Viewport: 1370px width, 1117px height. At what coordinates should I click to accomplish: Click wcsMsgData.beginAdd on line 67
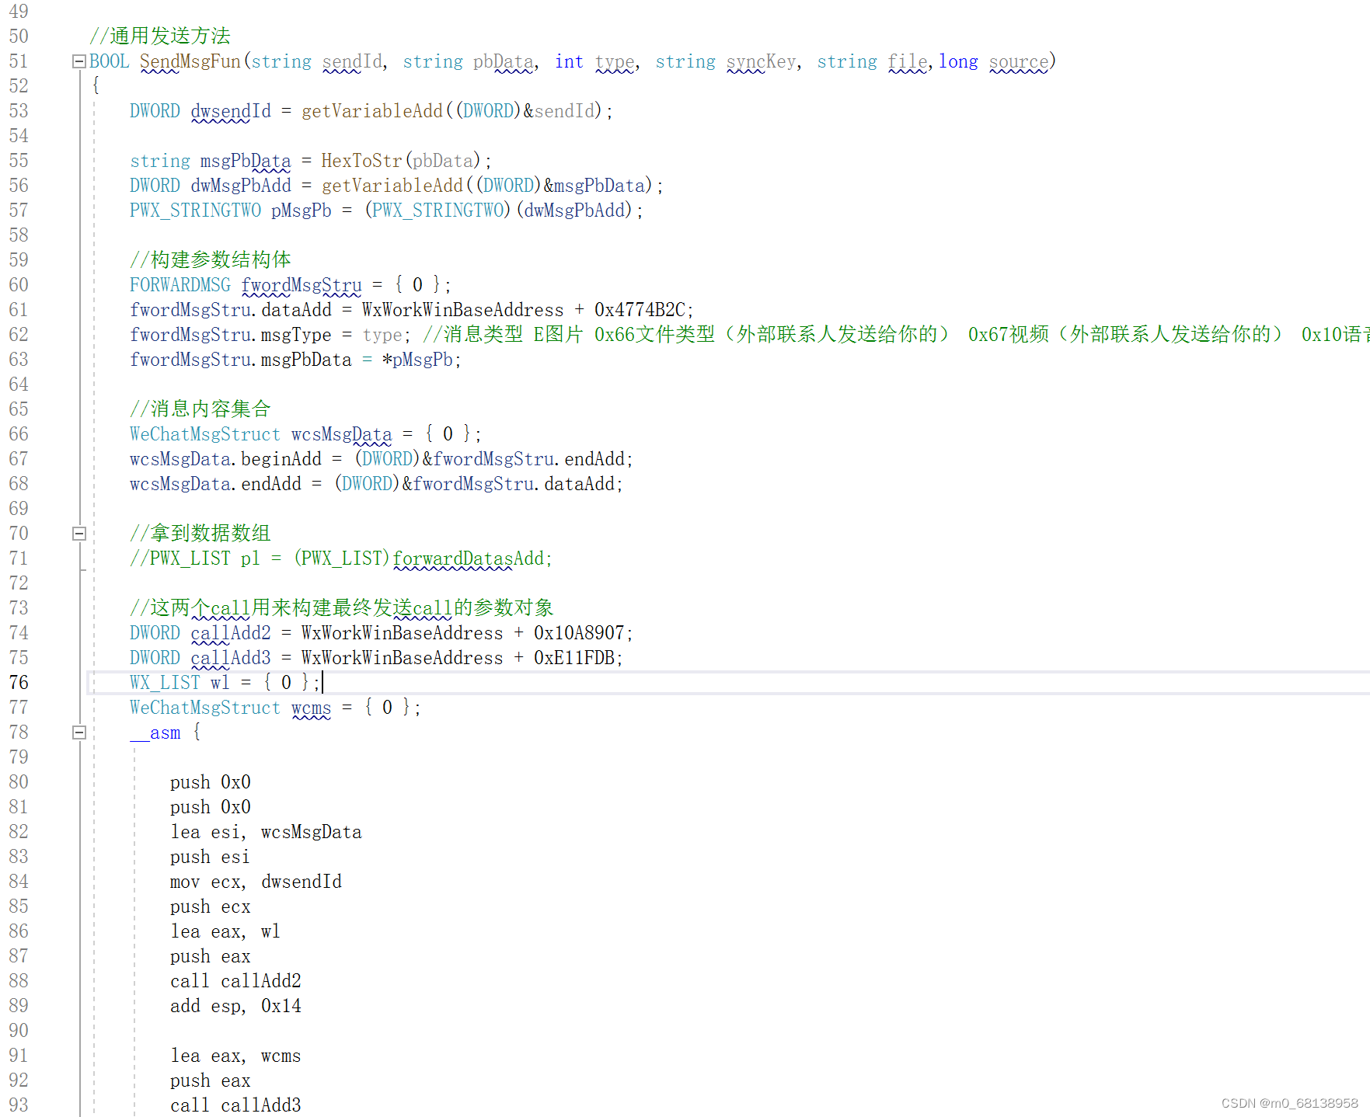point(225,459)
